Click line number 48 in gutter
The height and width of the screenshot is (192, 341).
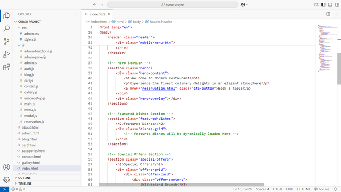90,119
